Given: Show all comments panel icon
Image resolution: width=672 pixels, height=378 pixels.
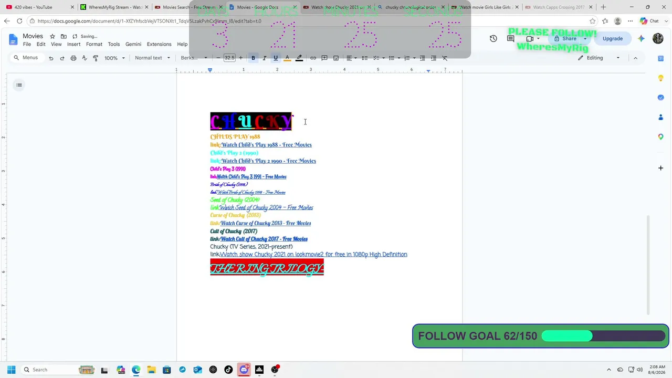Looking at the screenshot, I should 510,38.
